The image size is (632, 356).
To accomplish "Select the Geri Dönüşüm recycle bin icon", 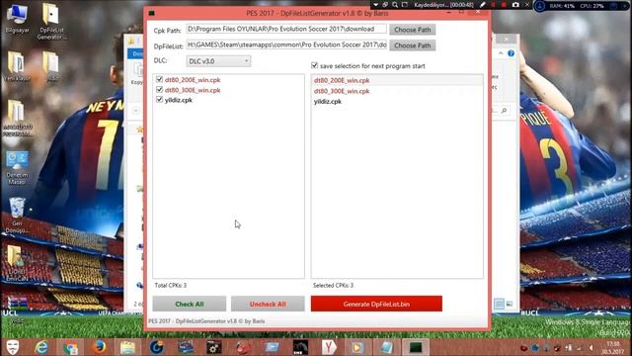I will tap(17, 215).
